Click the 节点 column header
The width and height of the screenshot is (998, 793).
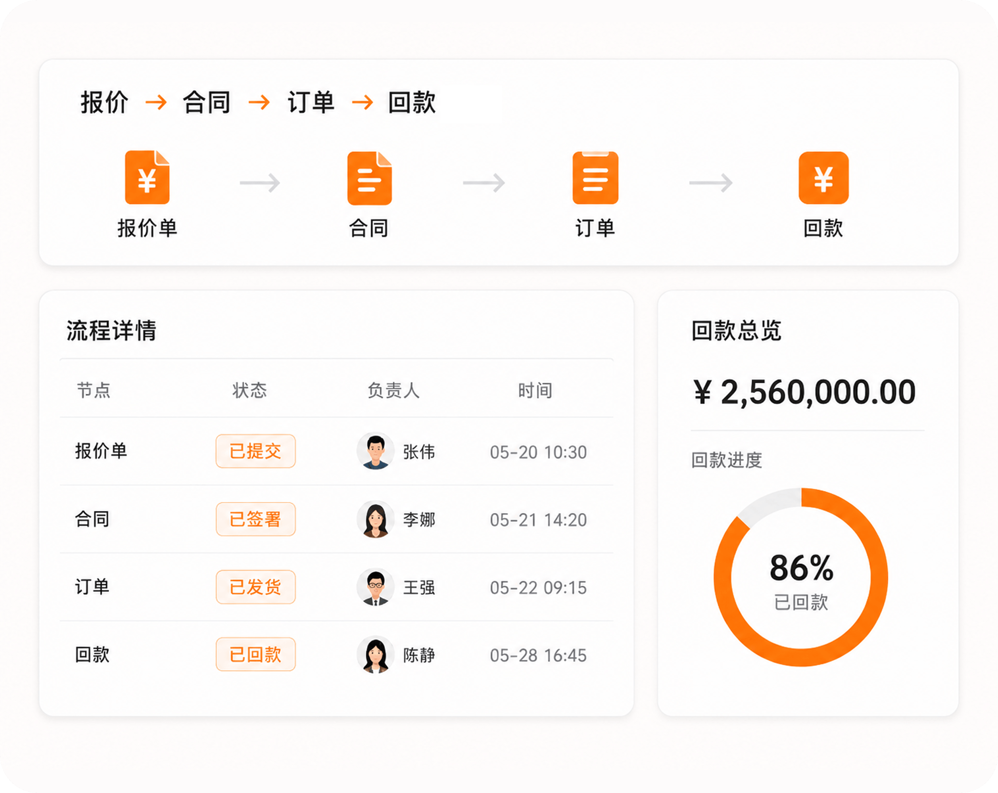(94, 391)
